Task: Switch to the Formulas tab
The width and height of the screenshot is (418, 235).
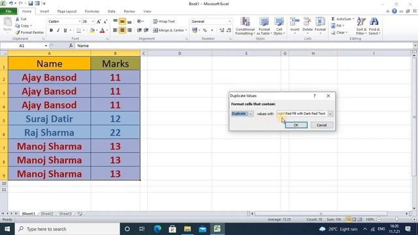Action: (x=92, y=12)
